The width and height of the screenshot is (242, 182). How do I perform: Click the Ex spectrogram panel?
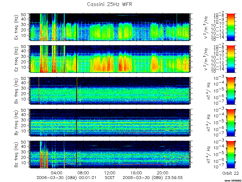[110, 27]
